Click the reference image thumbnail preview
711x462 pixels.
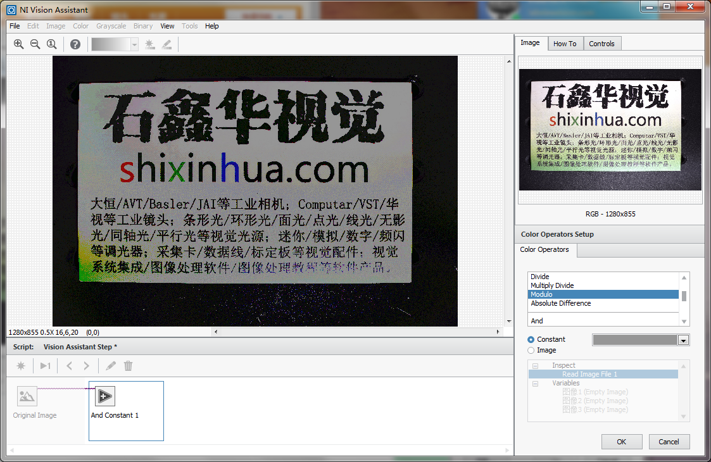[x=610, y=130]
